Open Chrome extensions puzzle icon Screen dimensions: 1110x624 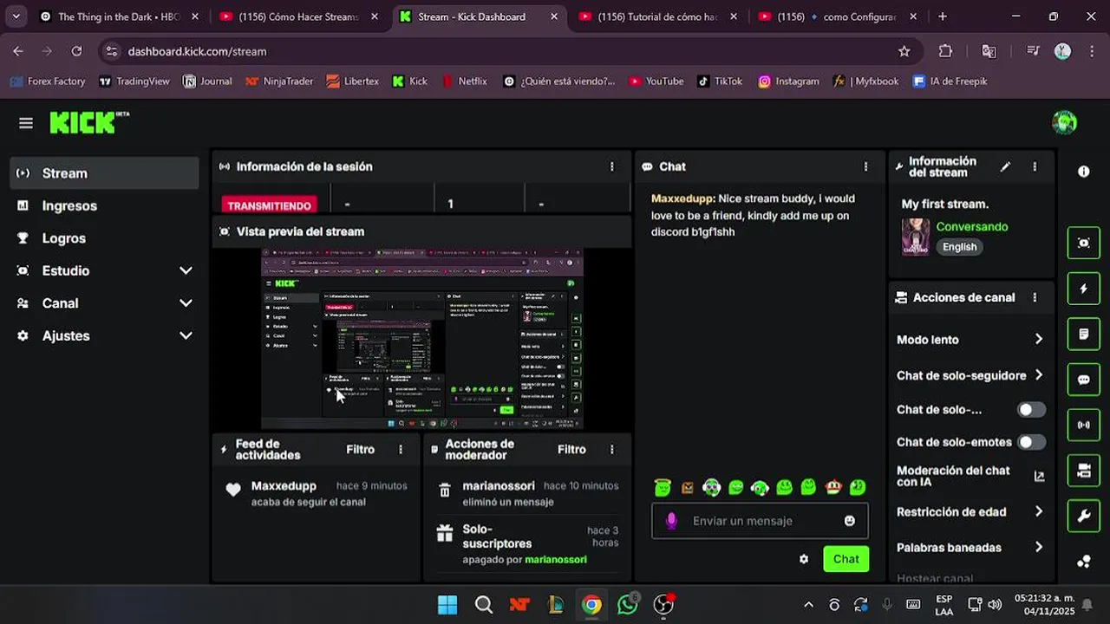946,51
